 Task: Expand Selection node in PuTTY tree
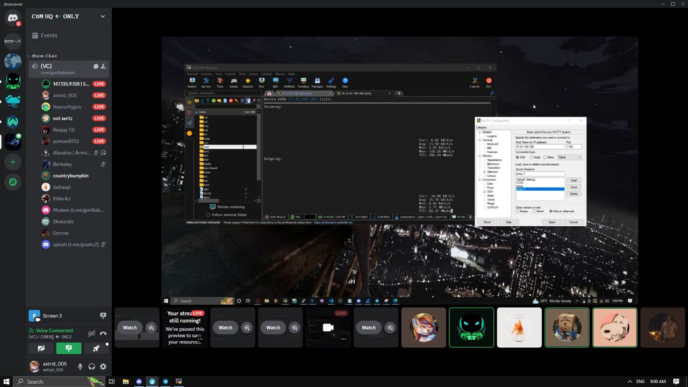coord(484,171)
